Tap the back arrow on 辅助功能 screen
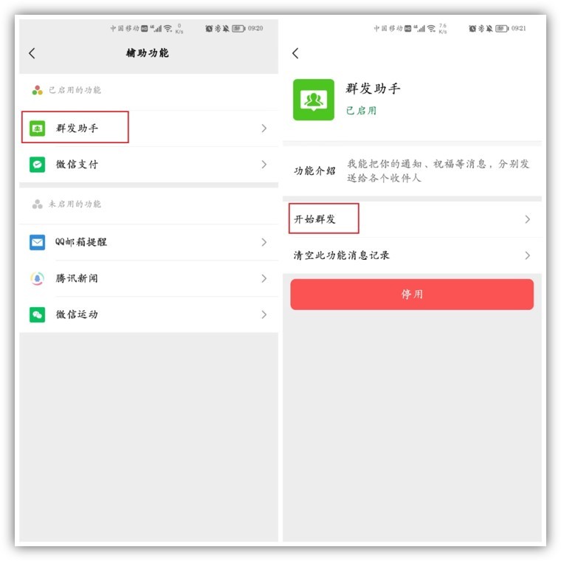561x561 pixels. click(x=32, y=53)
